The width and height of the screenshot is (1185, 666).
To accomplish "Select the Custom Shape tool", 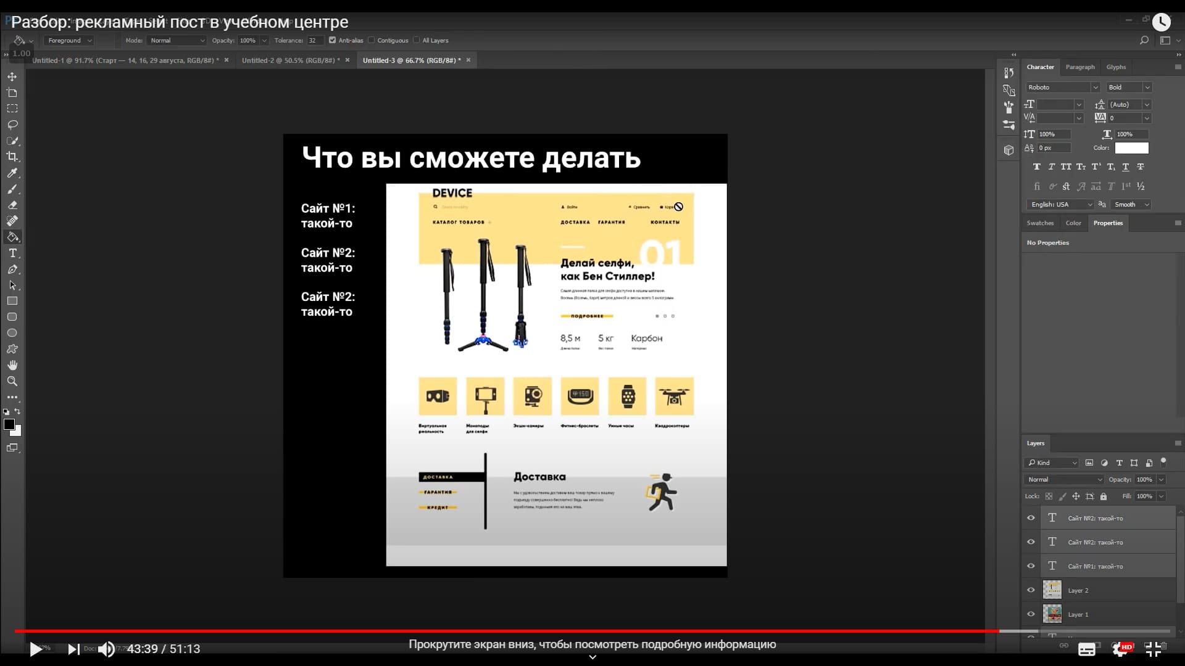I will click(12, 349).
